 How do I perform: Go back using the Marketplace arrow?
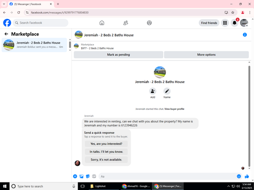pos(6,34)
